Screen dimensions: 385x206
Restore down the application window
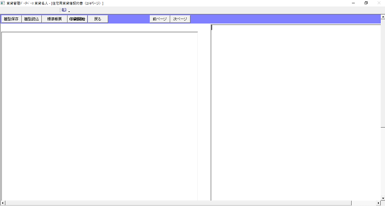pos(366,3)
